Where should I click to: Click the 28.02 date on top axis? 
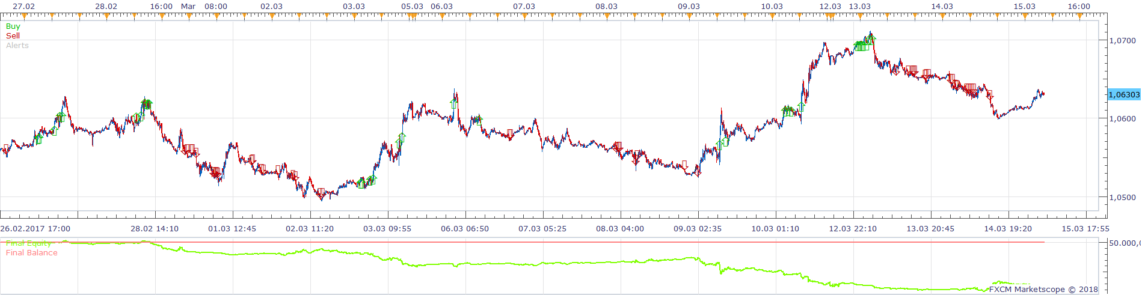coord(106,7)
